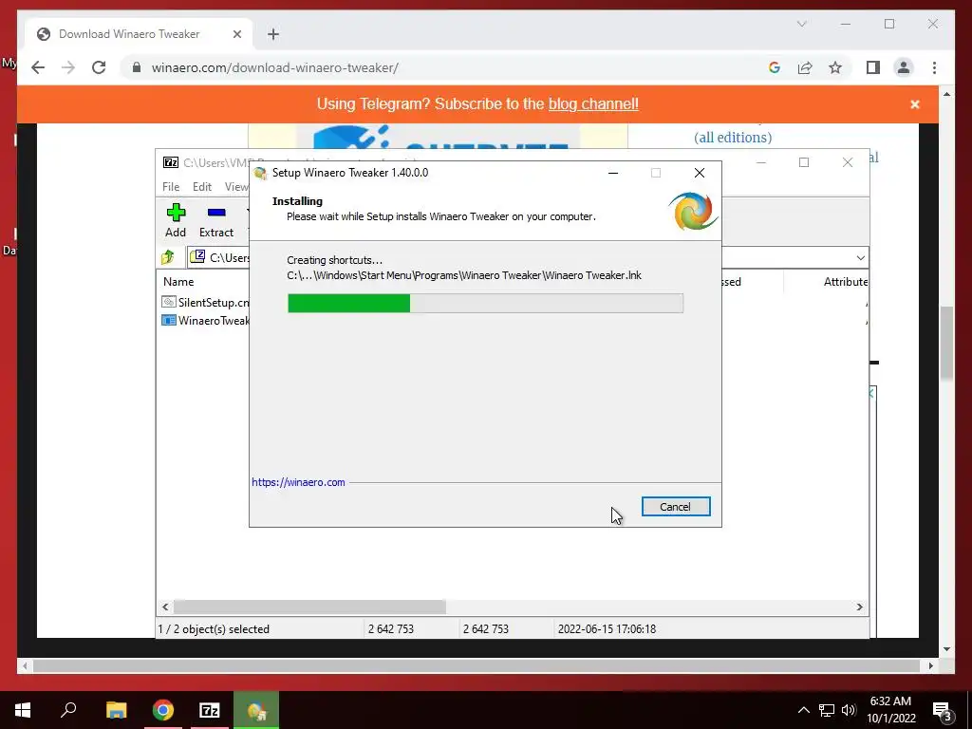Dismiss the orange Telegram banner

coord(915,104)
